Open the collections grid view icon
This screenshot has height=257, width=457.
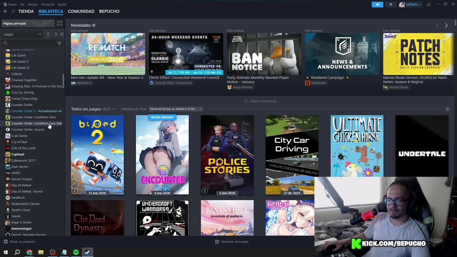coord(59,23)
